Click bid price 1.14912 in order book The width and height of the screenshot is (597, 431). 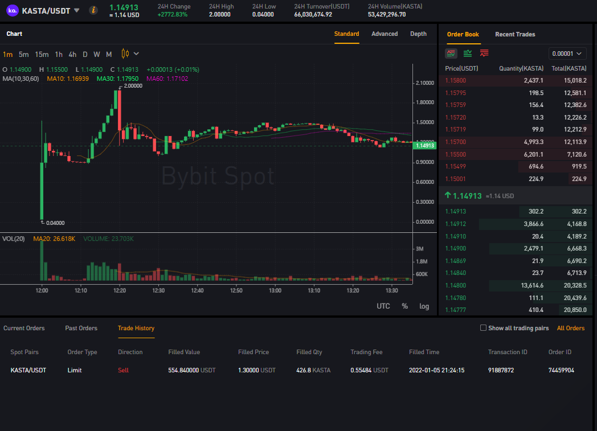point(455,224)
